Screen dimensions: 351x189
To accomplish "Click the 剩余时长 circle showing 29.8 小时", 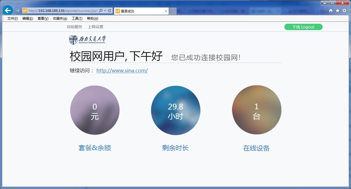I will coord(176,110).
